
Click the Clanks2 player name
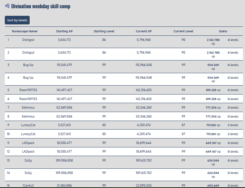click(x=28, y=185)
